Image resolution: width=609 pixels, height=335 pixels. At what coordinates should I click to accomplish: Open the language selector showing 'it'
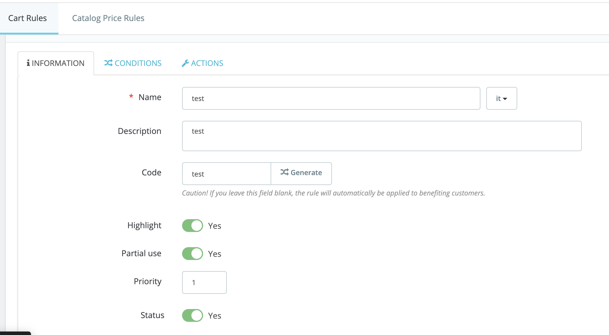[x=501, y=98]
